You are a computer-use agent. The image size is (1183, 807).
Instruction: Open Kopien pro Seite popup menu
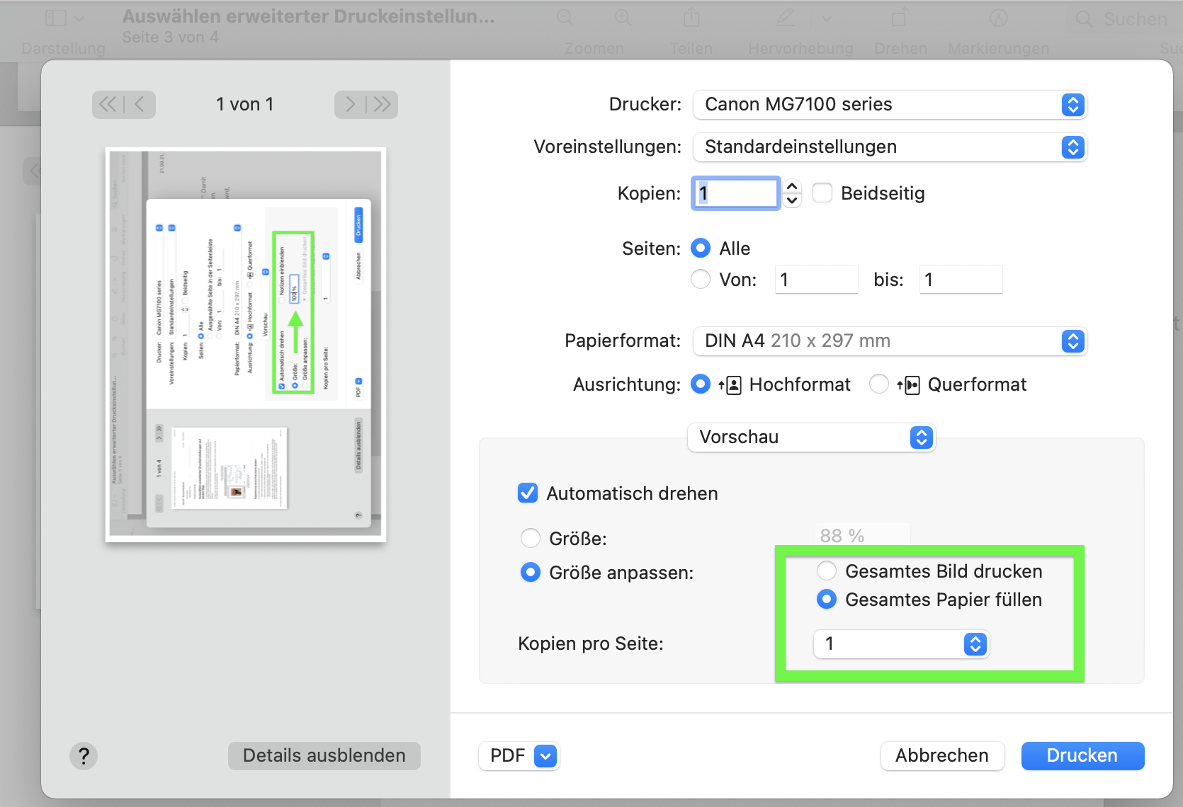click(x=900, y=644)
